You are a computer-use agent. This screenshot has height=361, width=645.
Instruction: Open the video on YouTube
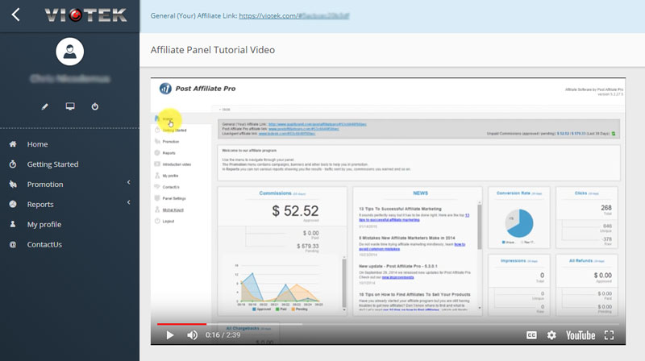coord(580,335)
